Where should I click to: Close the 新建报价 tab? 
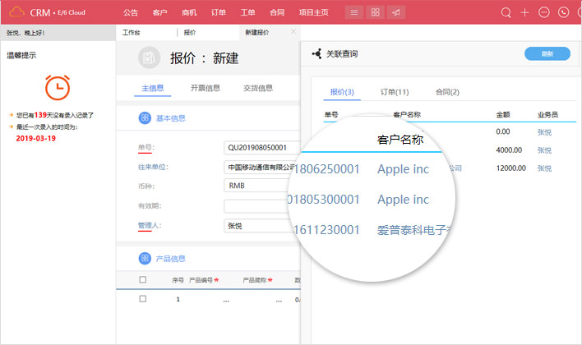pos(294,31)
